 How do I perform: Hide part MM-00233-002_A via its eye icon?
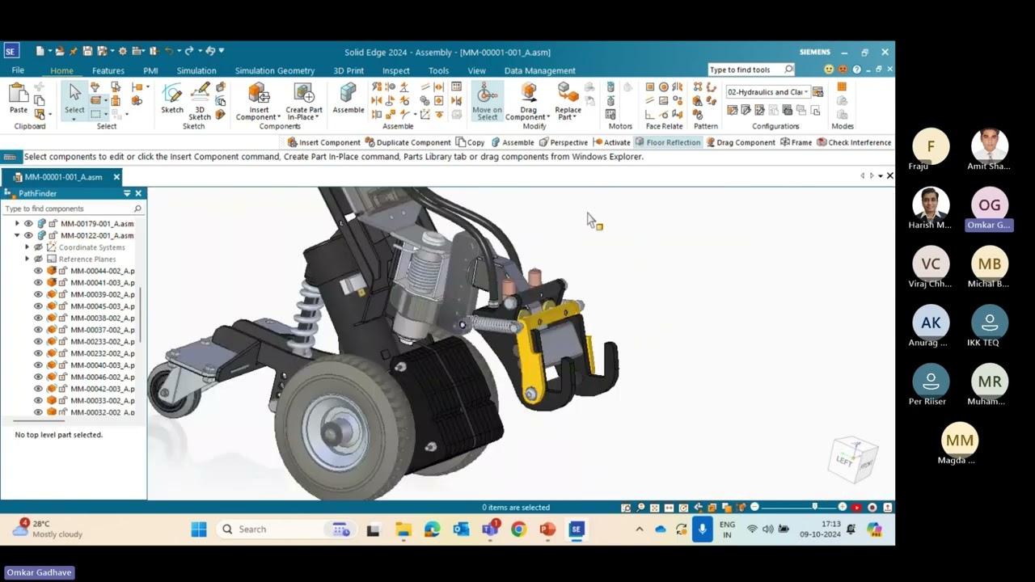pos(38,342)
